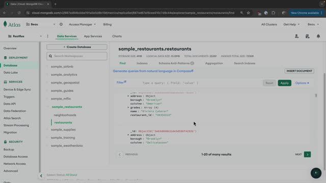The width and height of the screenshot is (326, 183).
Task: Open the project activity feed icon
Action: [x=308, y=36]
